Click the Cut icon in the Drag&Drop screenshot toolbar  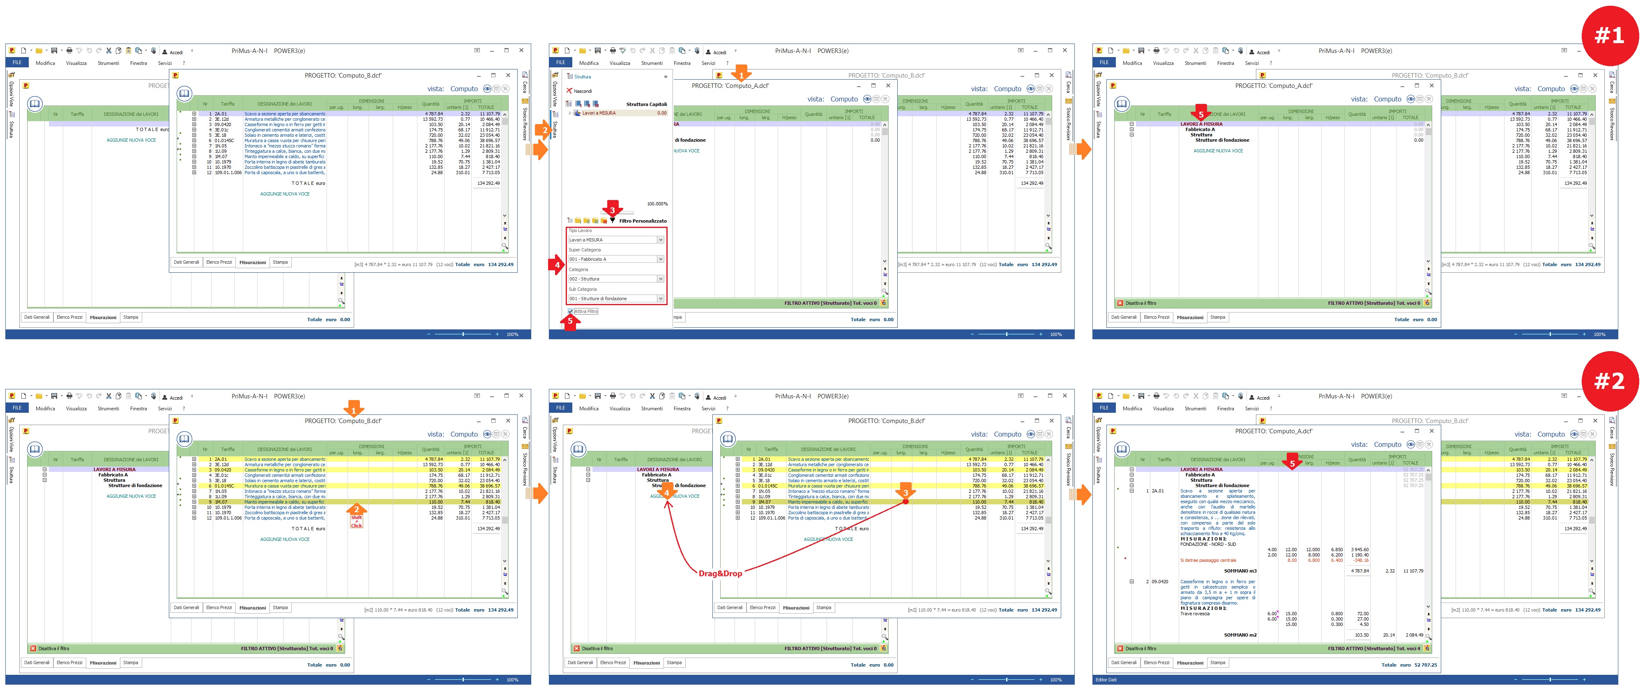pyautogui.click(x=652, y=396)
